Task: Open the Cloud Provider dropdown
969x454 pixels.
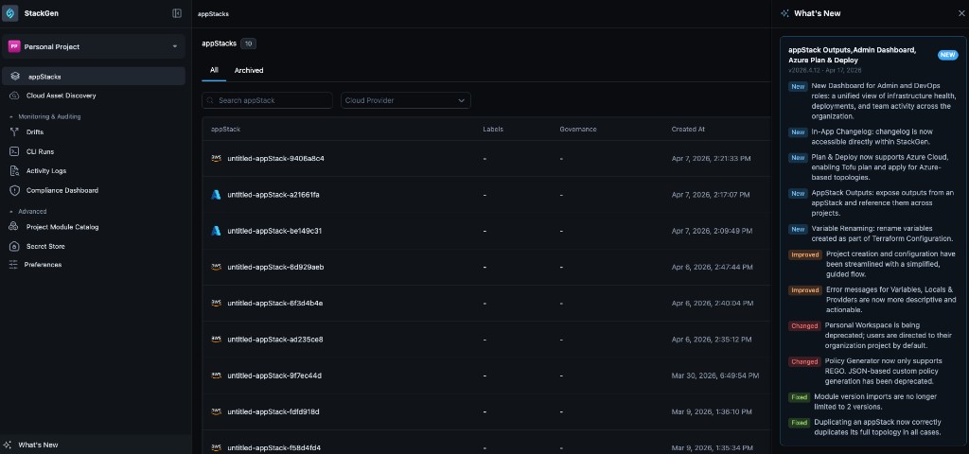Action: click(405, 100)
